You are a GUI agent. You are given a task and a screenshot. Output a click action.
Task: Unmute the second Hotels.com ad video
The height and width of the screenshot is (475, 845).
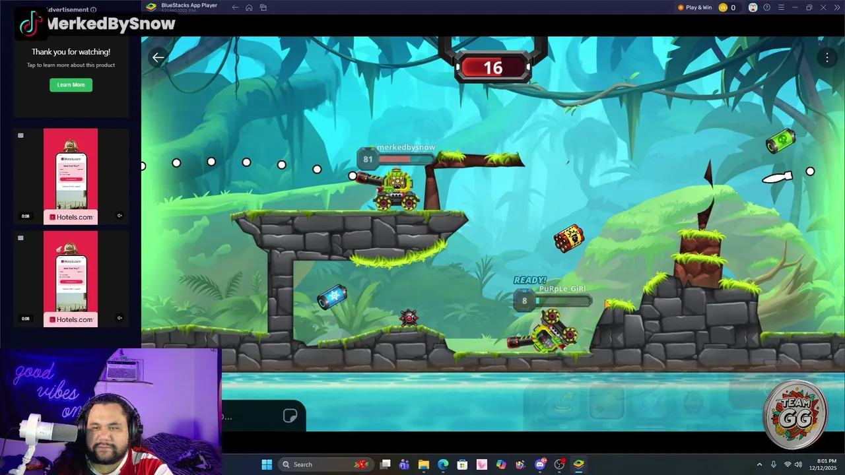click(119, 318)
